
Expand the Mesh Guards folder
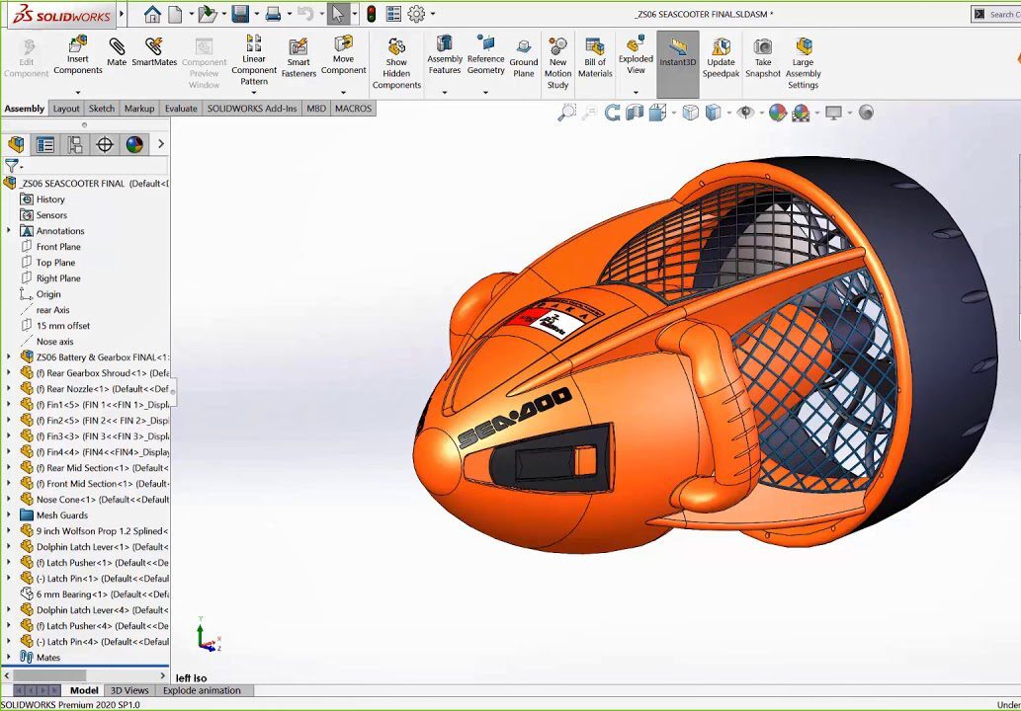coord(9,515)
